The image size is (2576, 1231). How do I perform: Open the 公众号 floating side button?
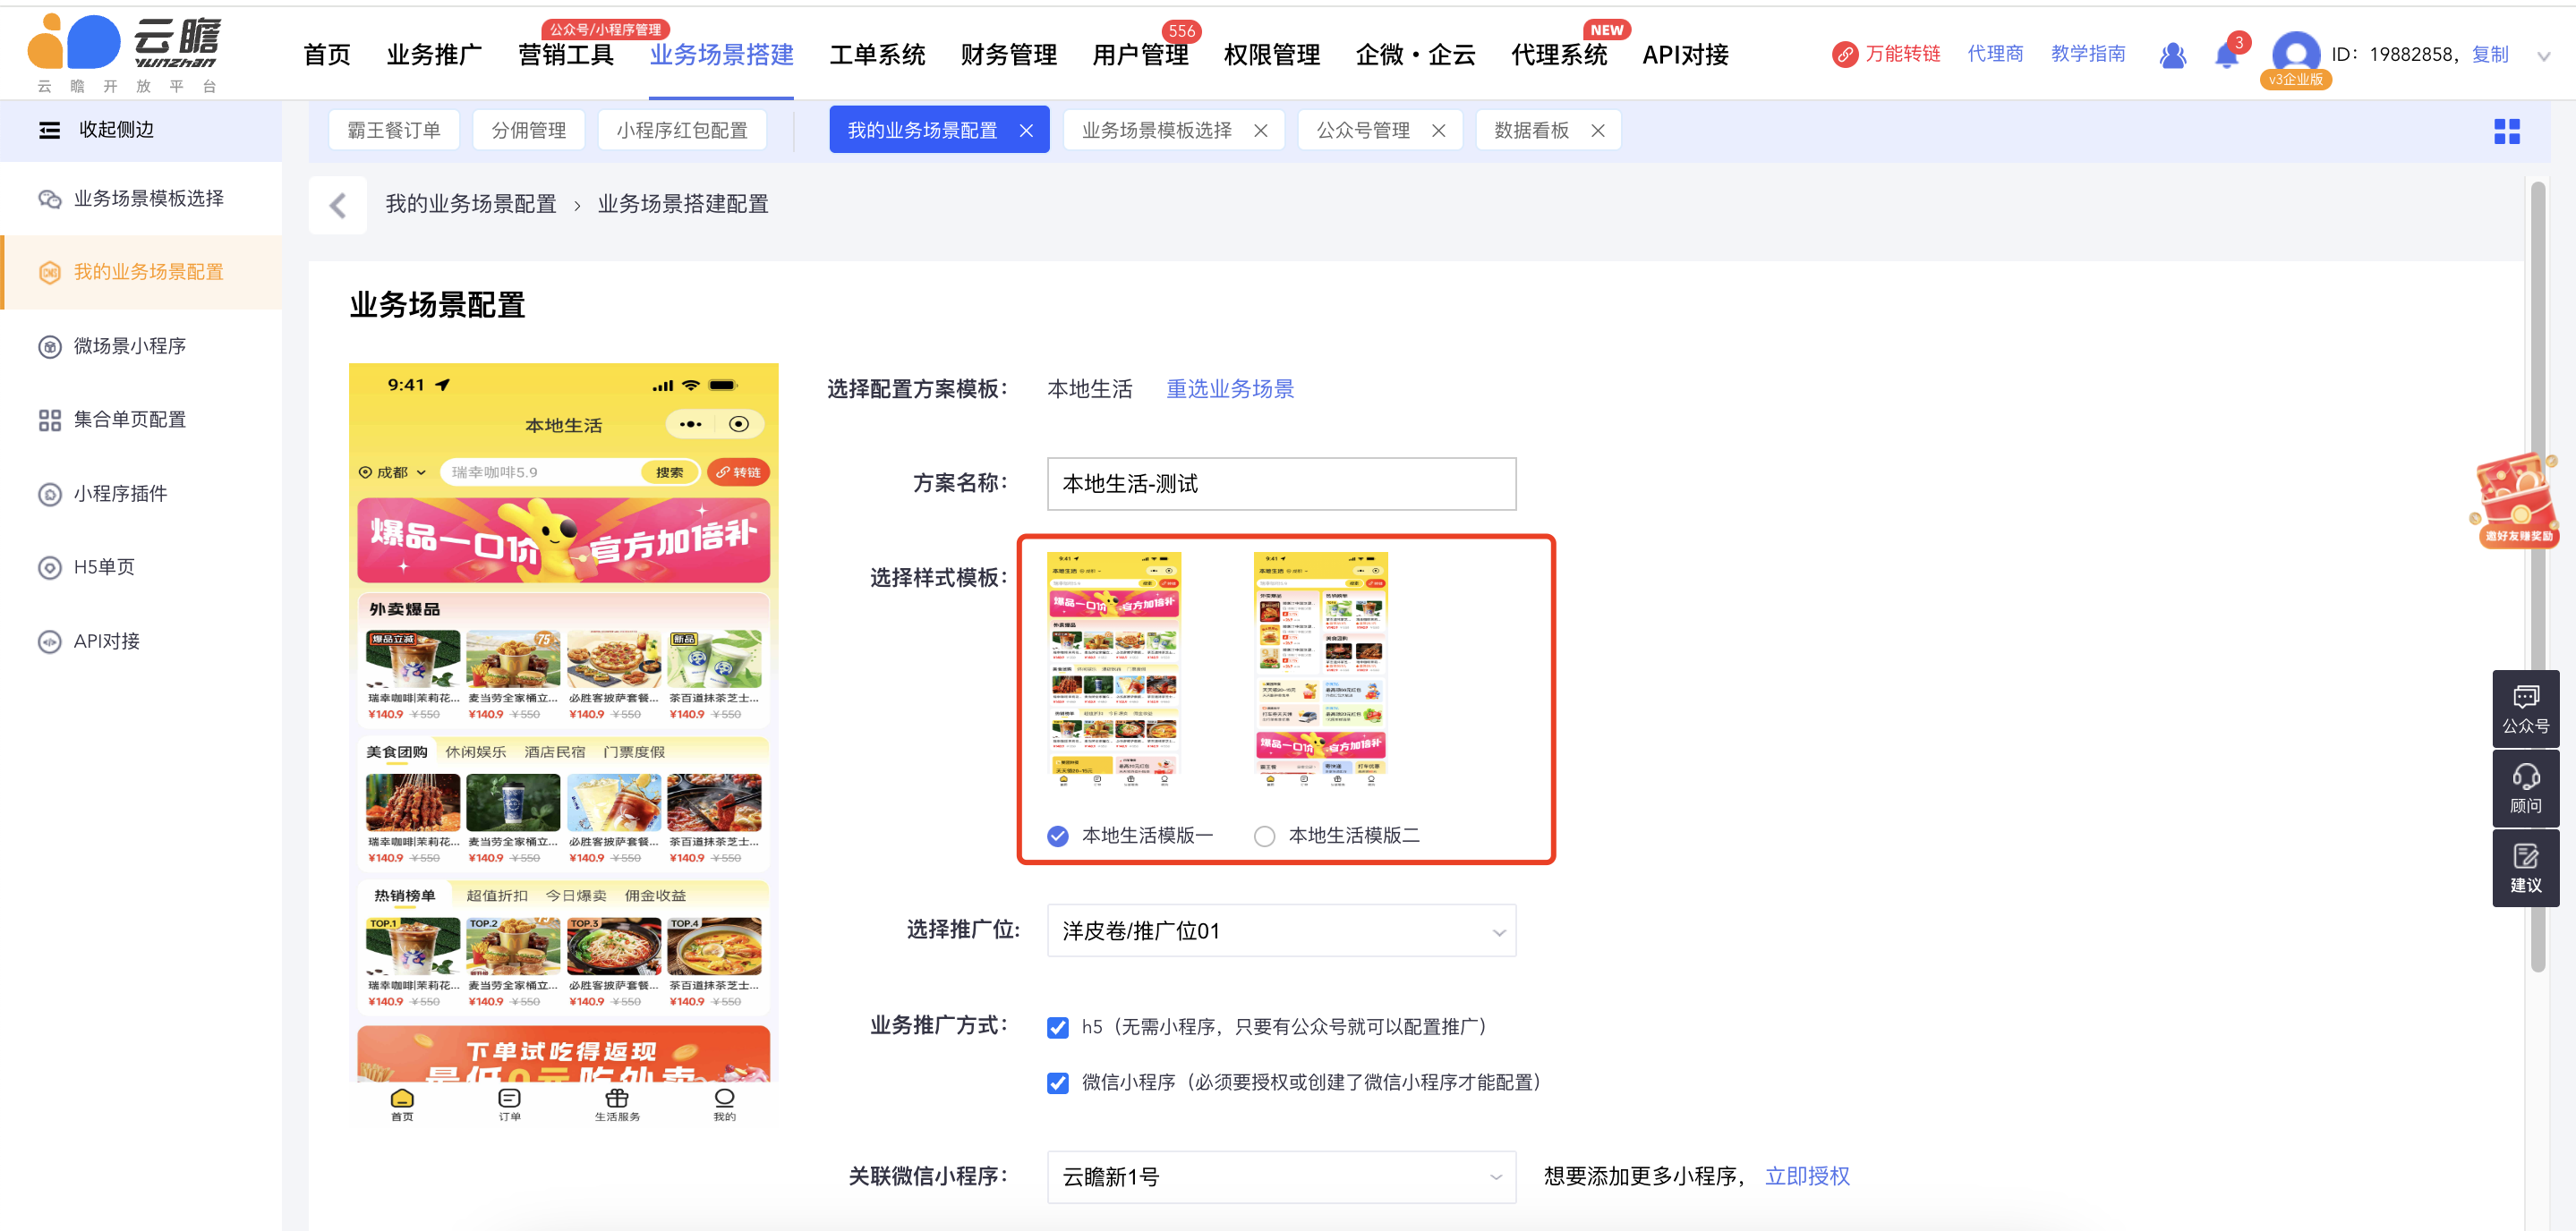click(2525, 709)
